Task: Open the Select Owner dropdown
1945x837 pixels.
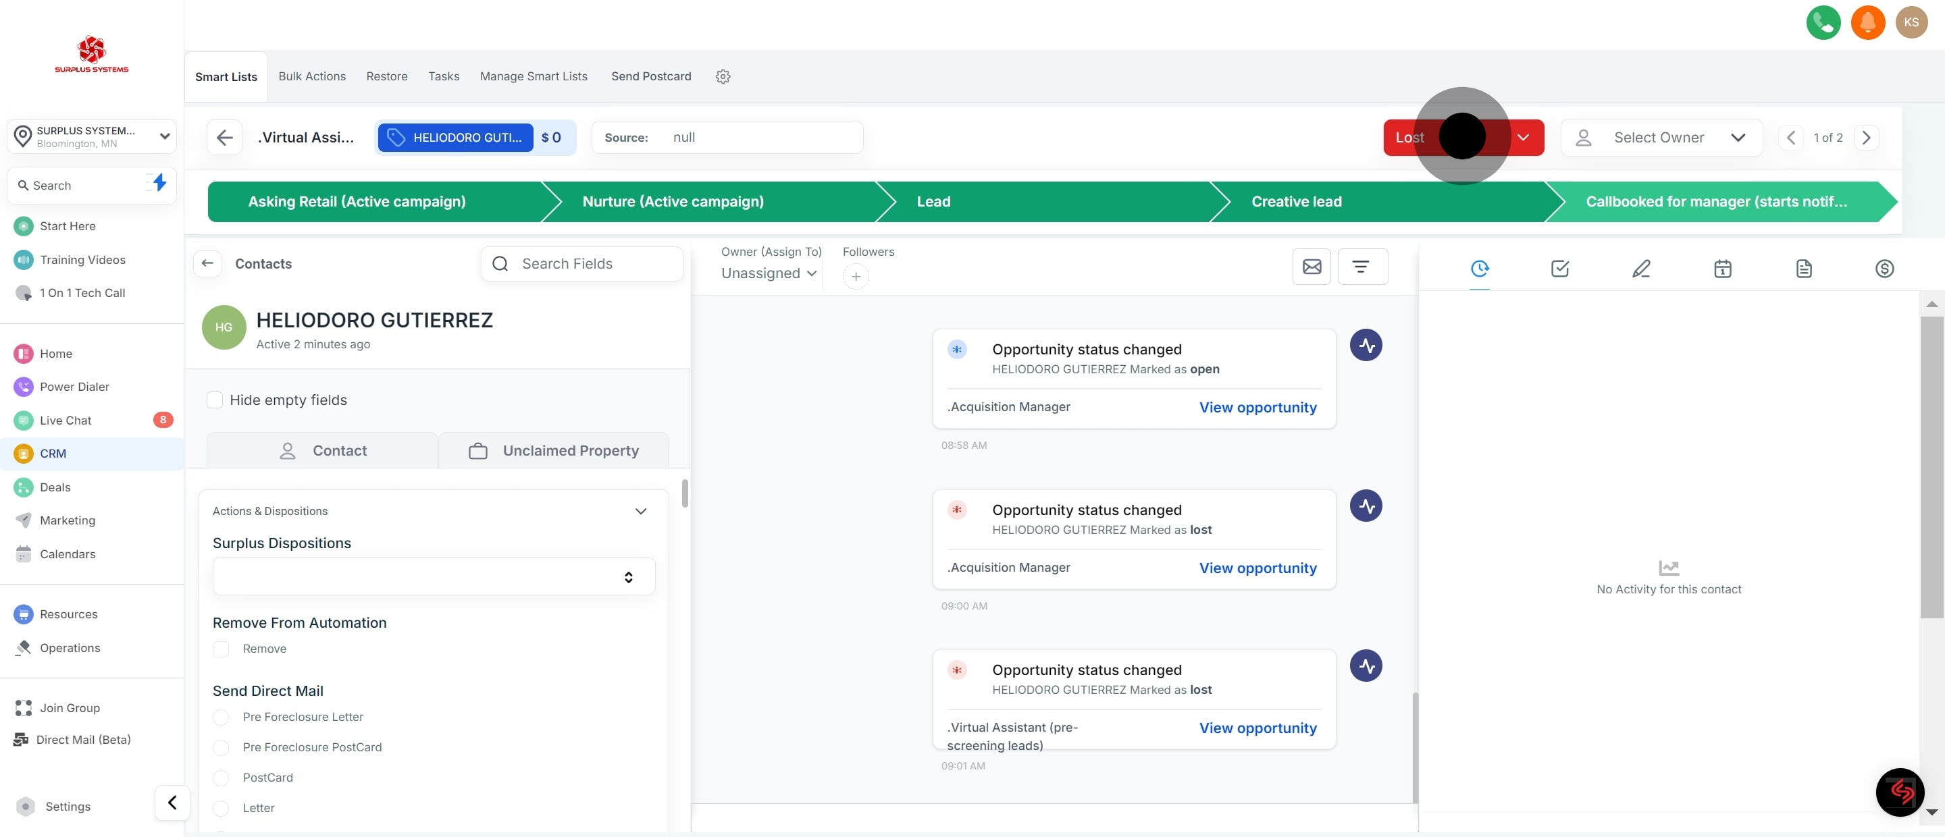Action: click(1661, 137)
